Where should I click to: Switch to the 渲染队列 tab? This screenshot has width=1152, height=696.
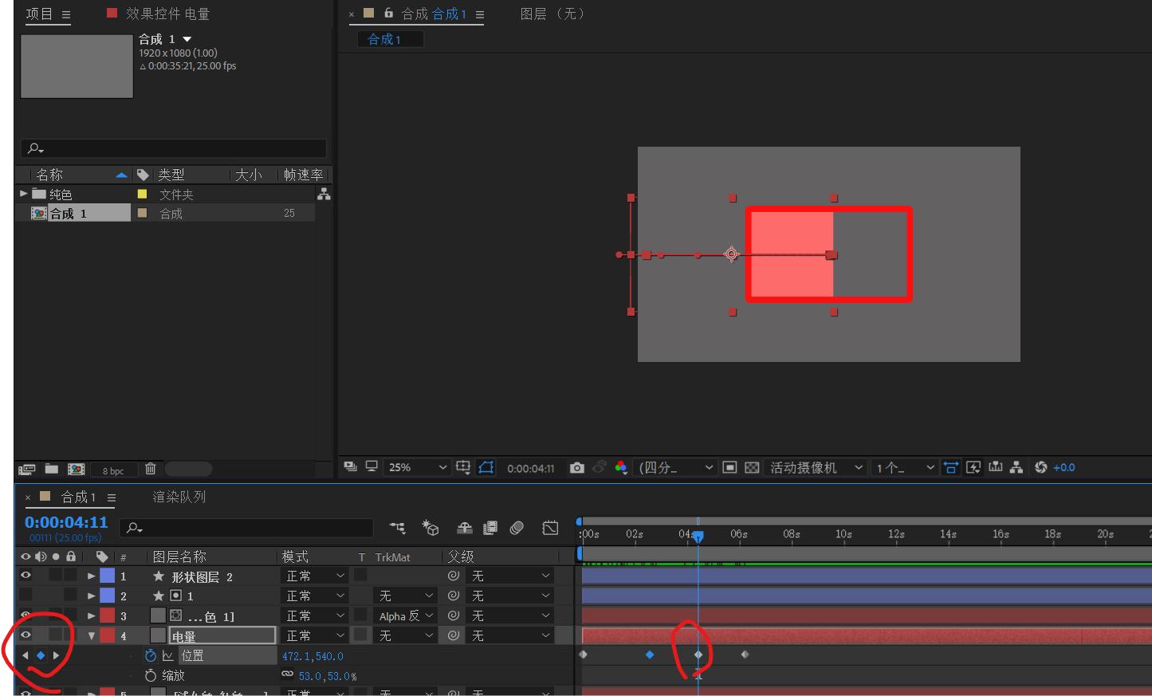179,497
